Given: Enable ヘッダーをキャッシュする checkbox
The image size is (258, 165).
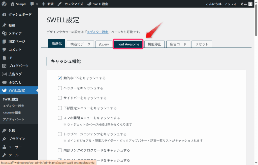Looking at the screenshot, I should (x=60, y=88).
